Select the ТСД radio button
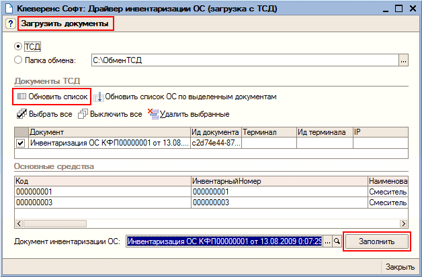The width and height of the screenshot is (422, 277). click(x=18, y=46)
